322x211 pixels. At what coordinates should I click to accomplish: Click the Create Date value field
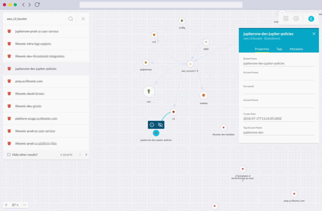coord(279,119)
